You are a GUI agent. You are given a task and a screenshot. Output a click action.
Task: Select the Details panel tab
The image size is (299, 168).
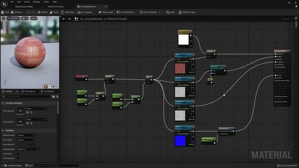click(8, 91)
